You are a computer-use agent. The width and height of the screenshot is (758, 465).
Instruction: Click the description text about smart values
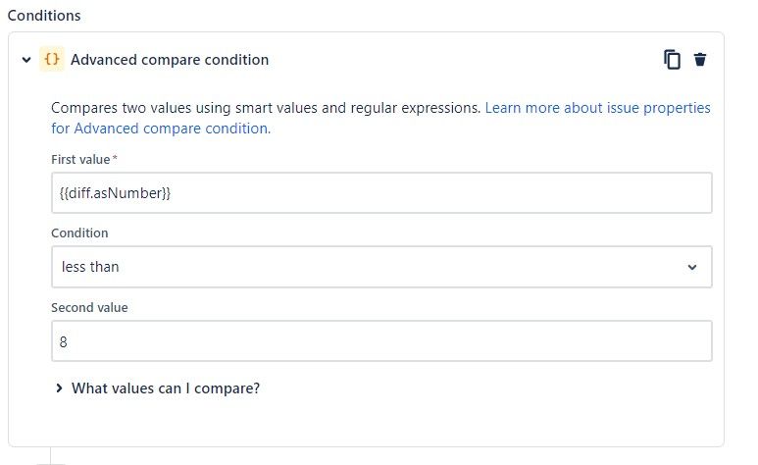[266, 108]
